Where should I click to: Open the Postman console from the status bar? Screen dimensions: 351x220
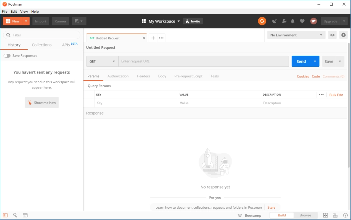25,215
